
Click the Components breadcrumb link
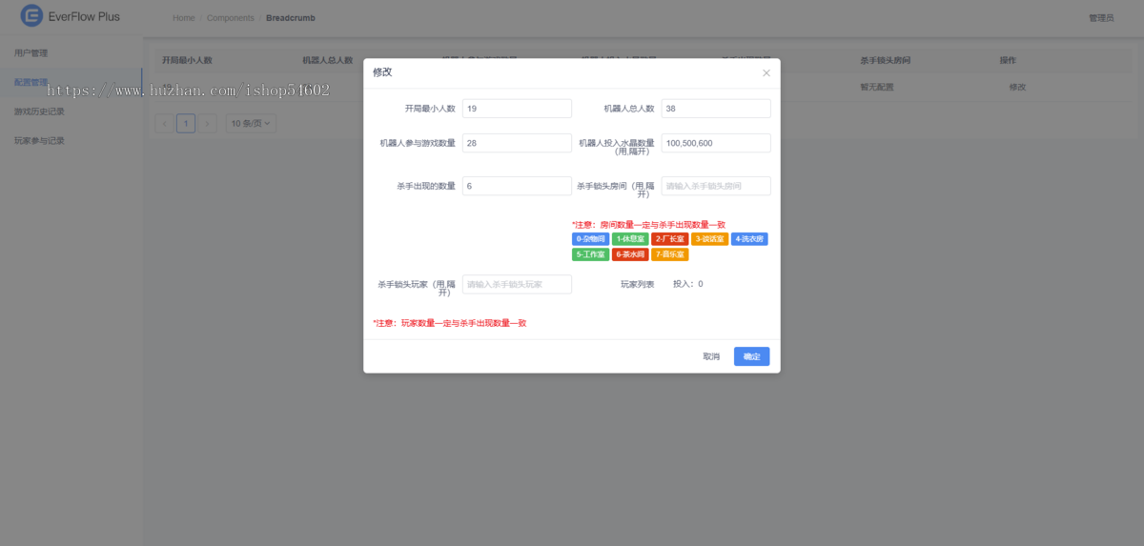click(230, 18)
